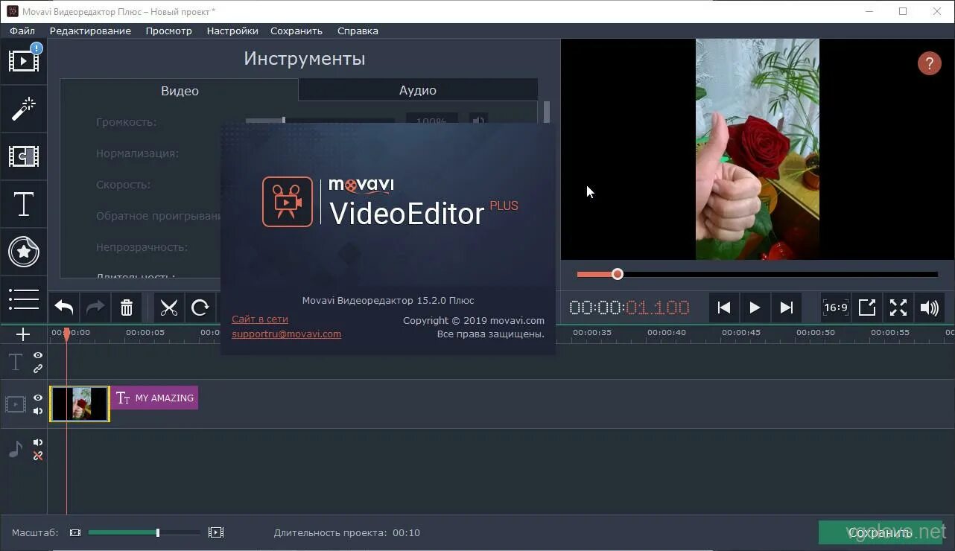
Task: Click the supportru@movavi.com email link
Action: click(286, 334)
